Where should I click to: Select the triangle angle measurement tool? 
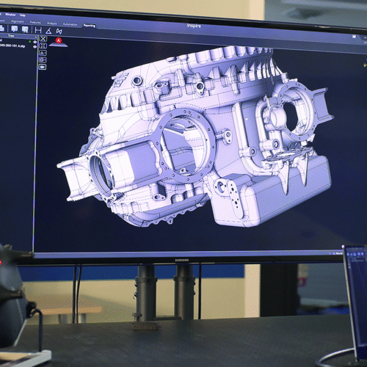coord(48,31)
